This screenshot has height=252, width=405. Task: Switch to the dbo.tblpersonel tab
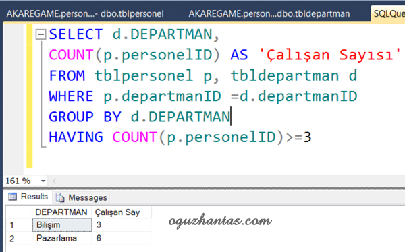click(85, 13)
